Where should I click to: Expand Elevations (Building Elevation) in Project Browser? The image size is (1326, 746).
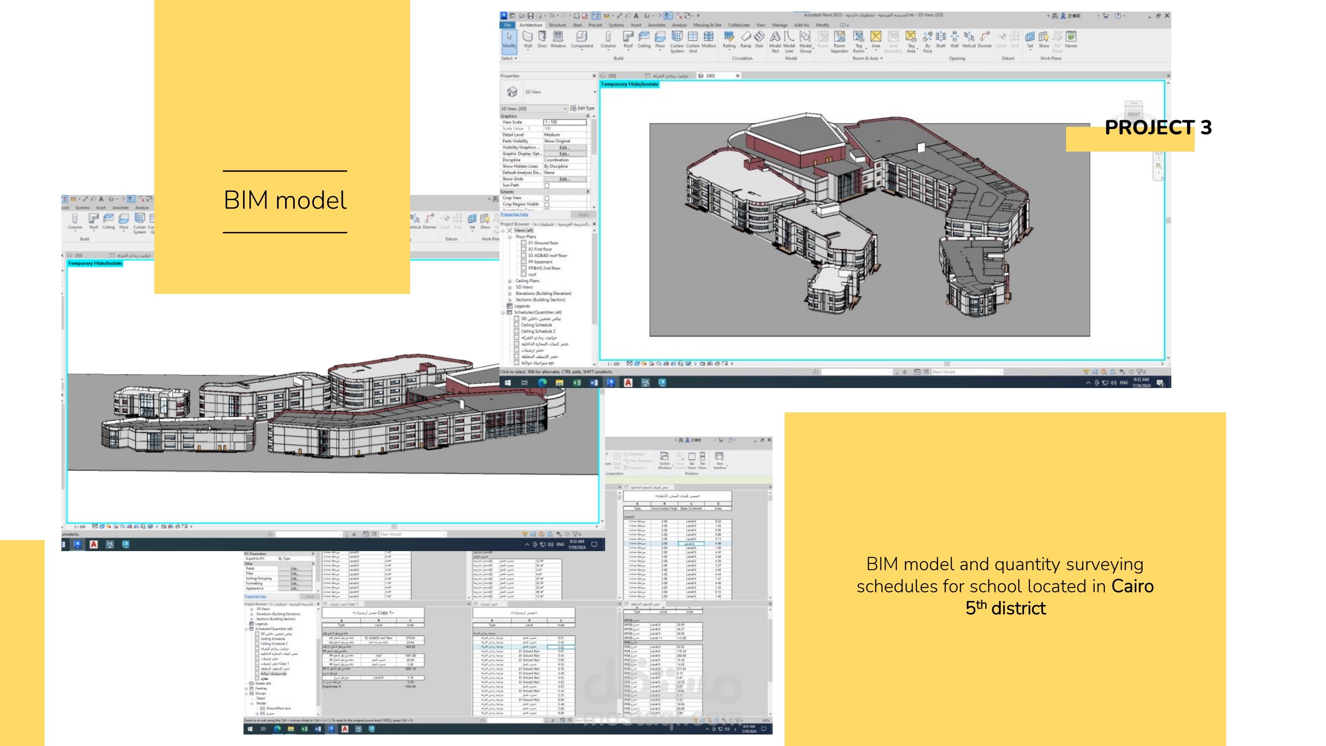point(510,293)
